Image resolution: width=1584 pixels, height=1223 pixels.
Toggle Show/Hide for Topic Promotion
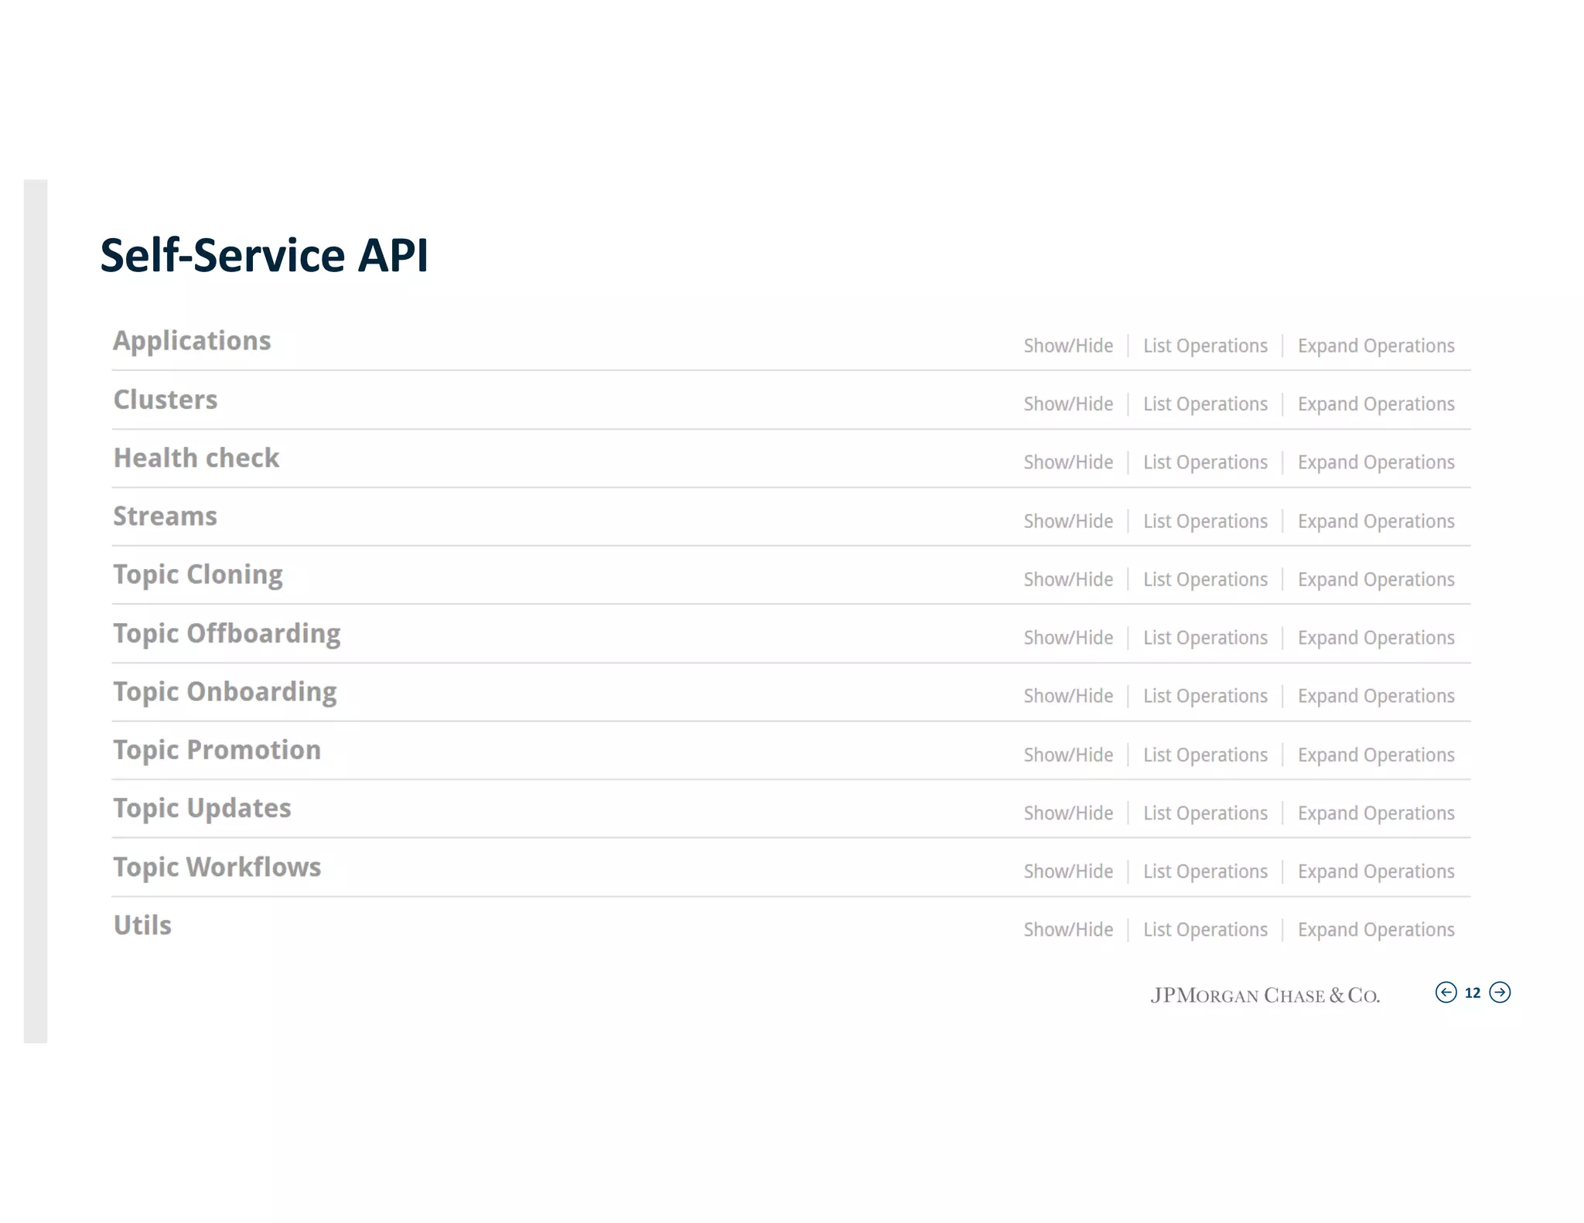point(1068,755)
